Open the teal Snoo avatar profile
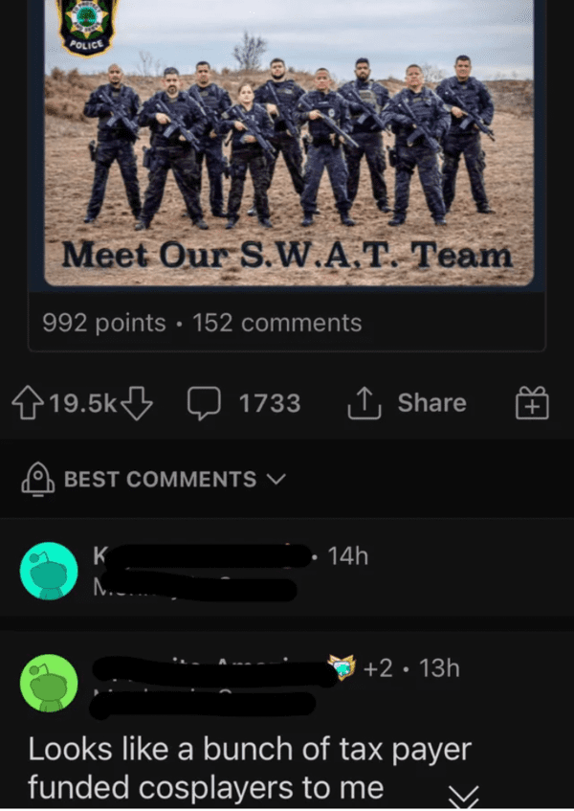 [x=49, y=571]
